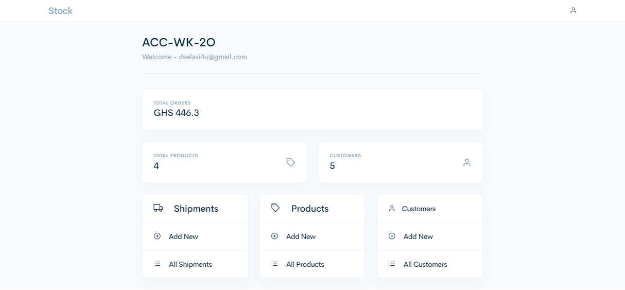625x290 pixels.
Task: View All Customers
Action: [x=425, y=264]
